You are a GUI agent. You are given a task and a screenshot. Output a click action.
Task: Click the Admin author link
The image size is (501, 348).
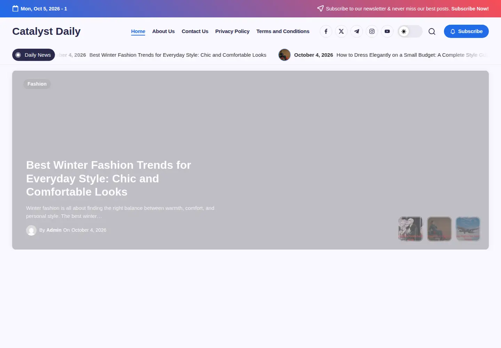click(54, 230)
